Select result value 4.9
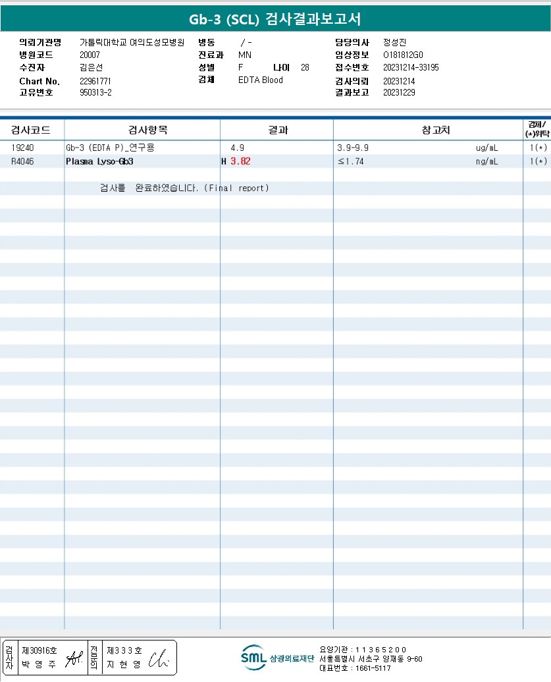Image resolution: width=551 pixels, height=682 pixels. point(237,148)
